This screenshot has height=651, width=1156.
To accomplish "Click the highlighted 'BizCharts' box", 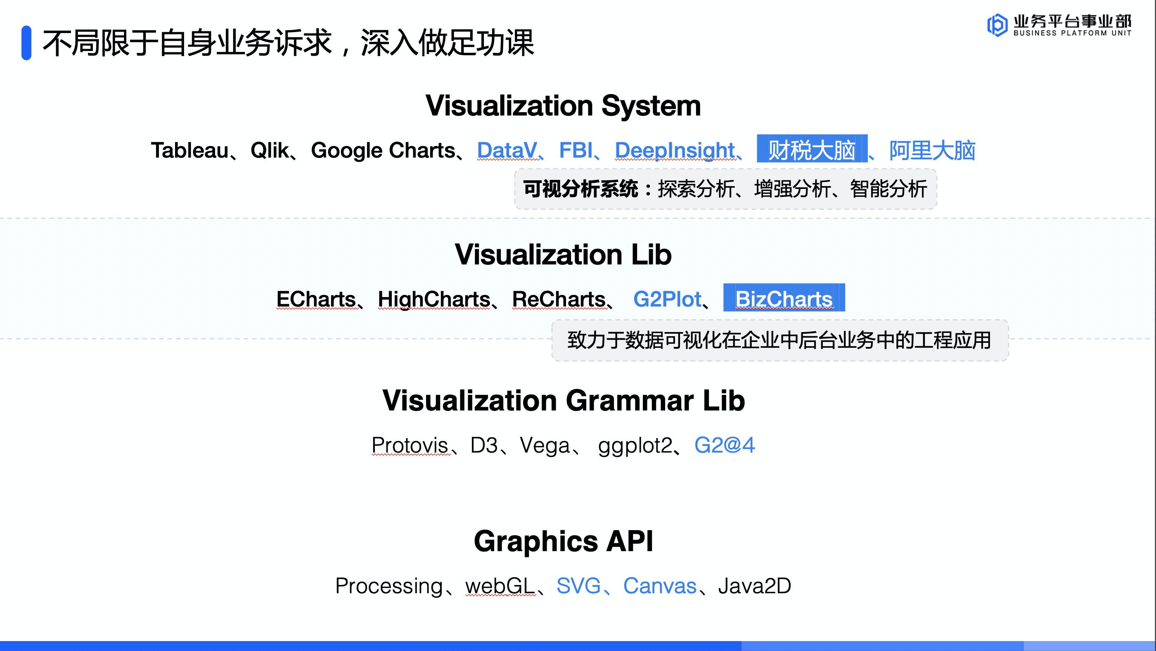I will click(x=784, y=298).
